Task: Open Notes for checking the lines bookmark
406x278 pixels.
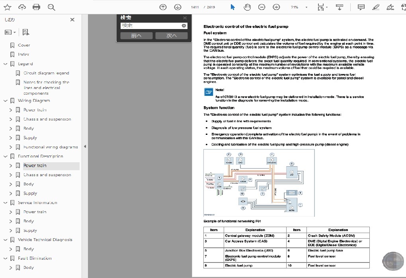Action: click(46, 87)
